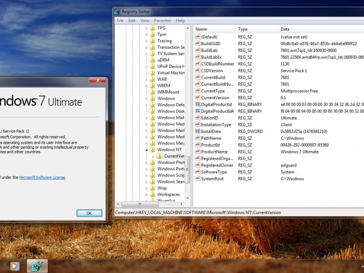This screenshot has width=364, height=273.
Task: Click the string icon next to RegisteredOwner
Action: 197,165
